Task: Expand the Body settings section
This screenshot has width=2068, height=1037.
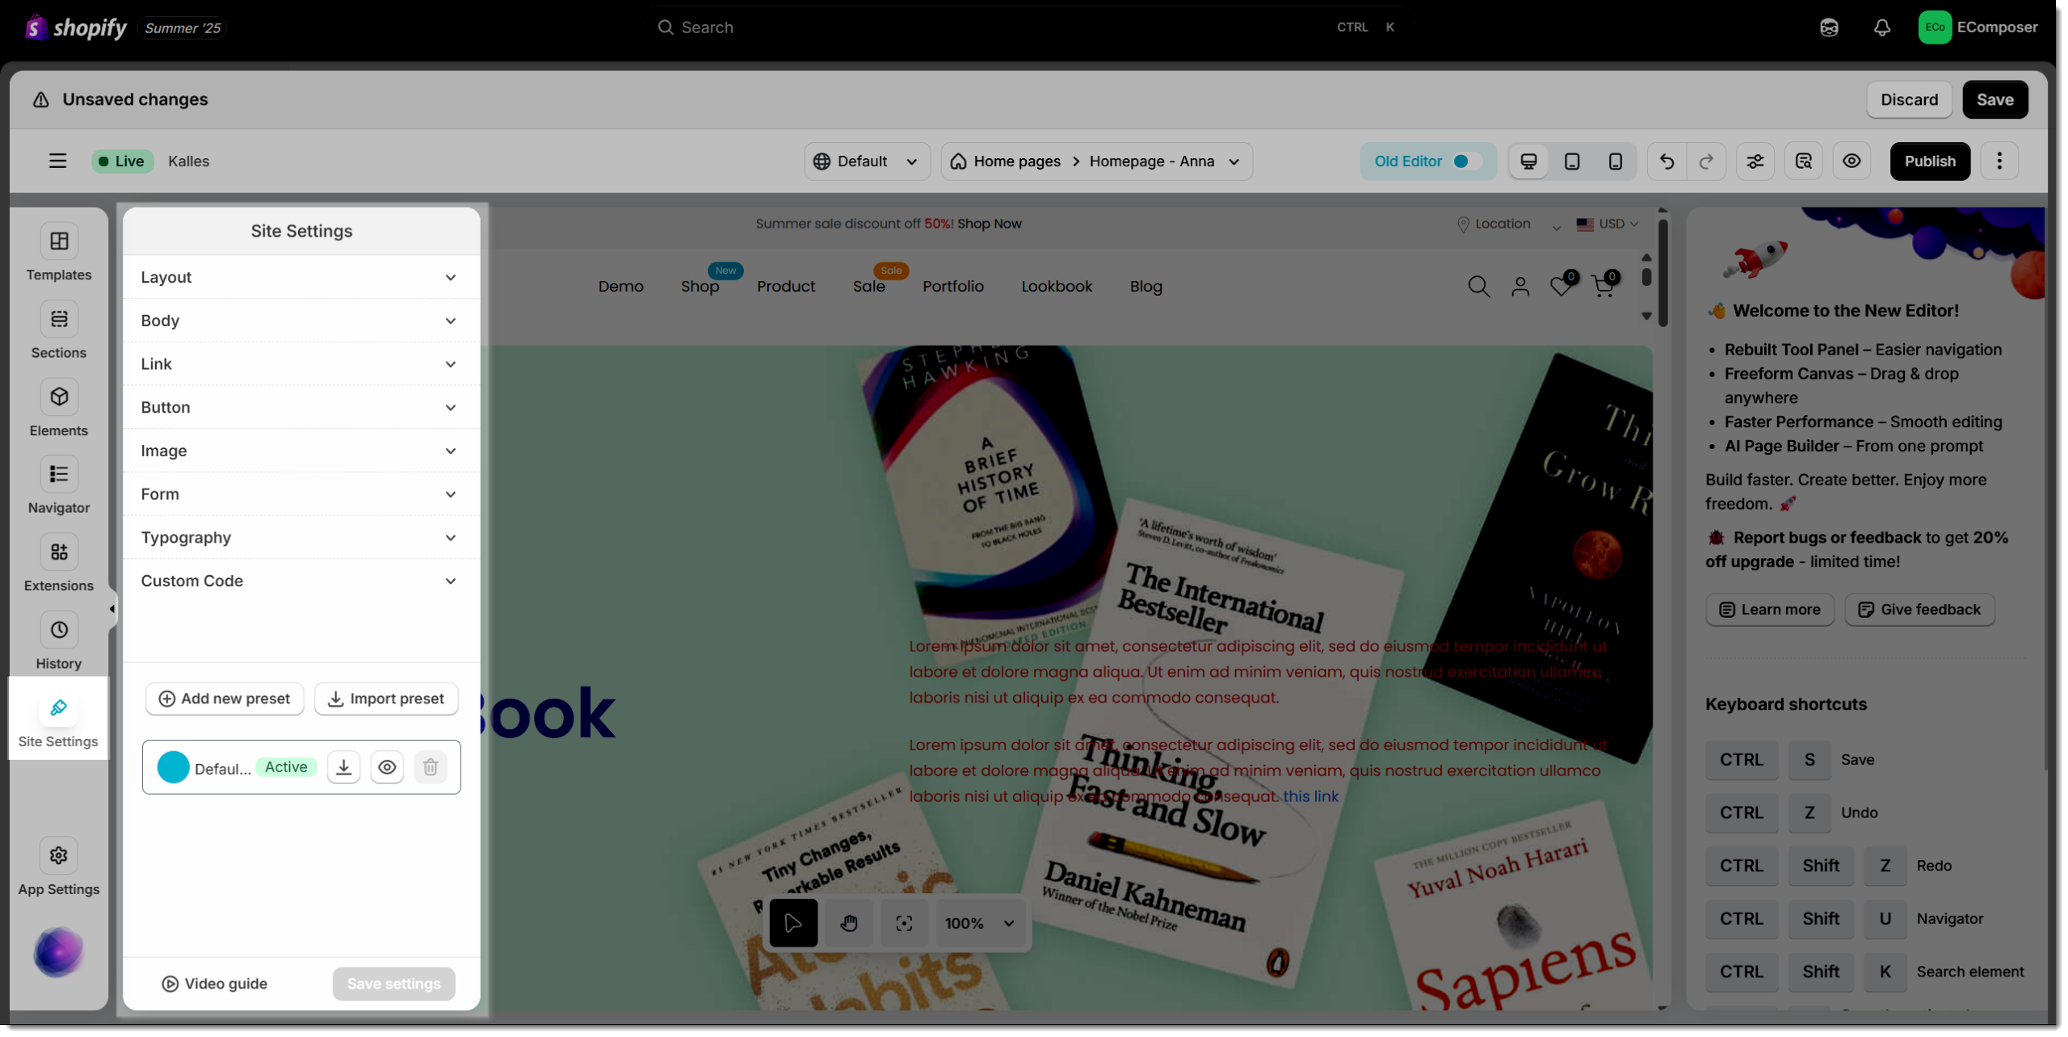Action: coord(301,321)
